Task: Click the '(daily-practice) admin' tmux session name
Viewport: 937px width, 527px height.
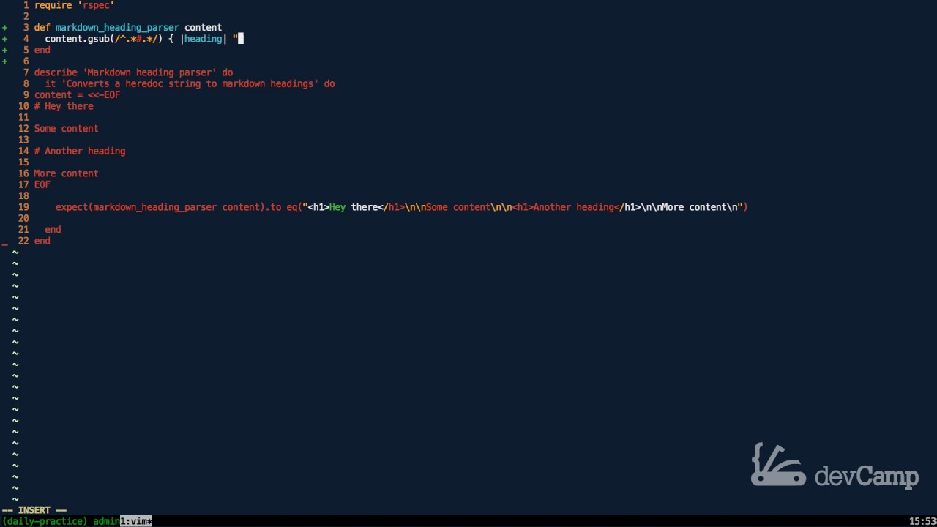Action: pyautogui.click(x=61, y=521)
